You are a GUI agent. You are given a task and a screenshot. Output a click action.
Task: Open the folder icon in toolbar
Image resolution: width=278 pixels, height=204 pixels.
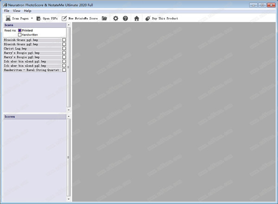click(x=104, y=18)
